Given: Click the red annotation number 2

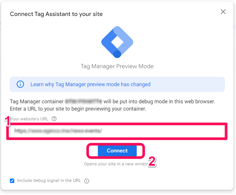Looking at the screenshot, I should [152, 161].
